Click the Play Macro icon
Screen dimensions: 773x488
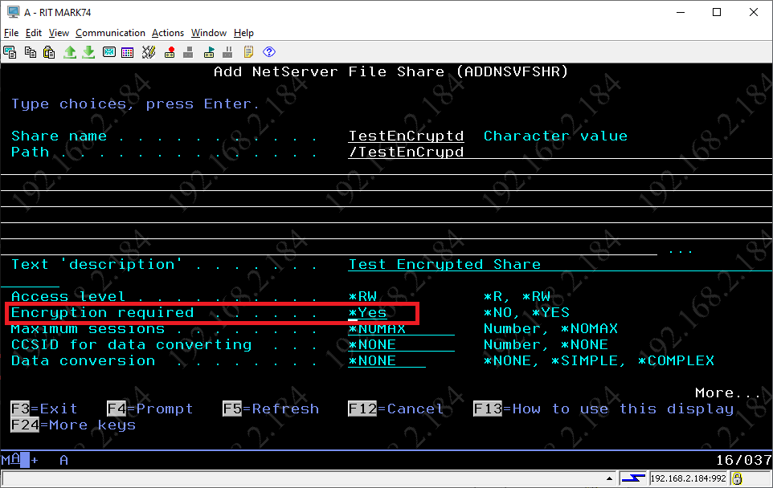(x=209, y=52)
